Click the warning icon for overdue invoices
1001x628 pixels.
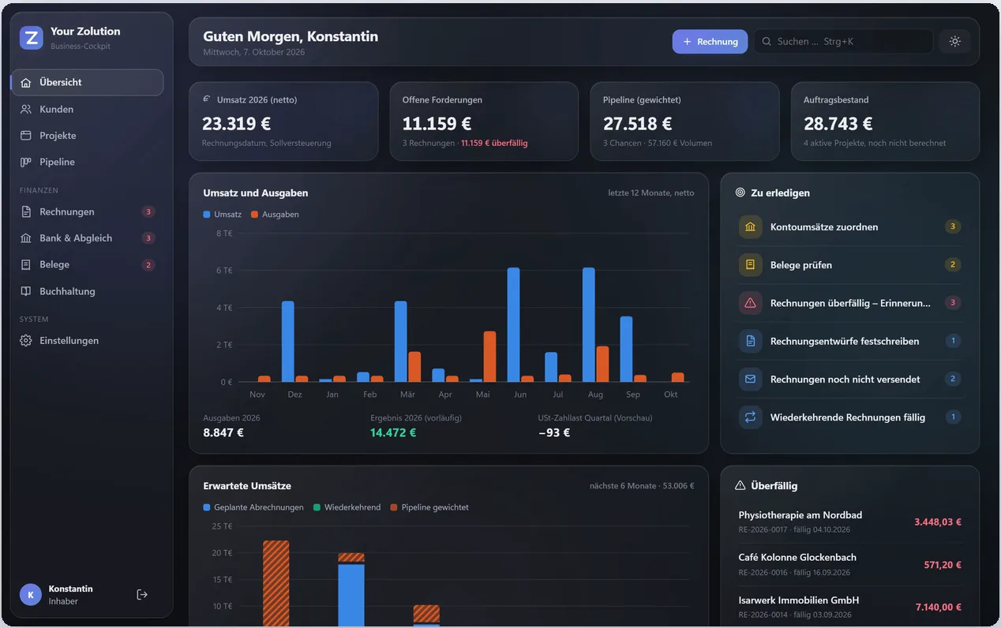point(750,303)
